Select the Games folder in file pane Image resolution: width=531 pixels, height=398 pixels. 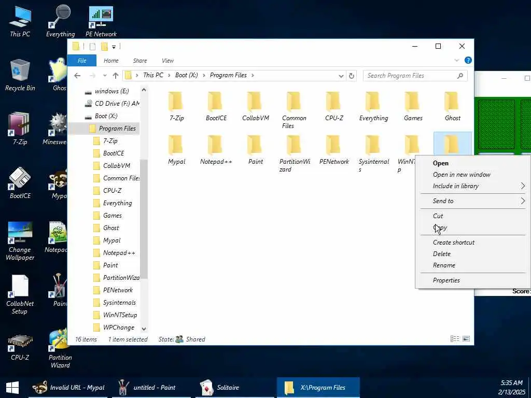413,106
